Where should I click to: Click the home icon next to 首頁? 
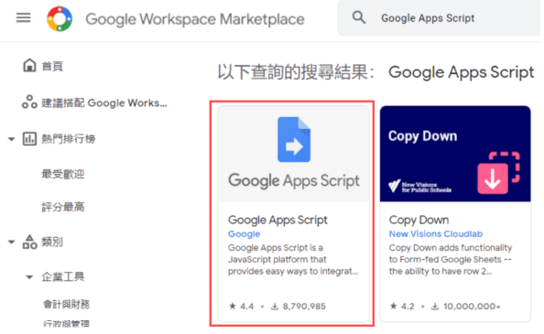point(29,65)
